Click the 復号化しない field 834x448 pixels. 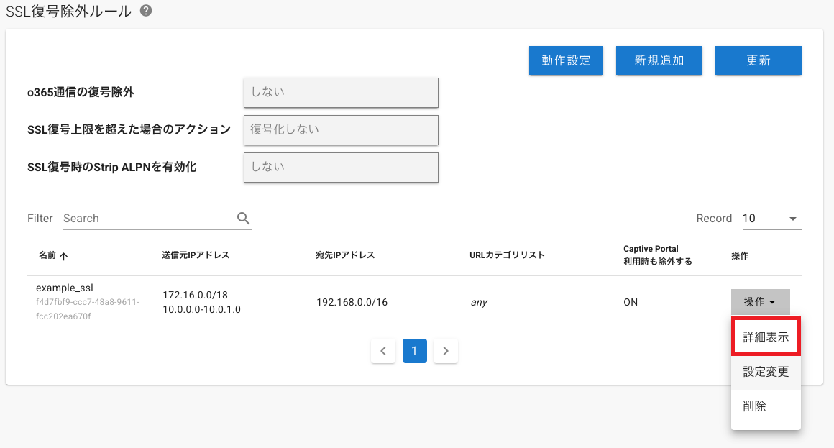click(x=341, y=130)
